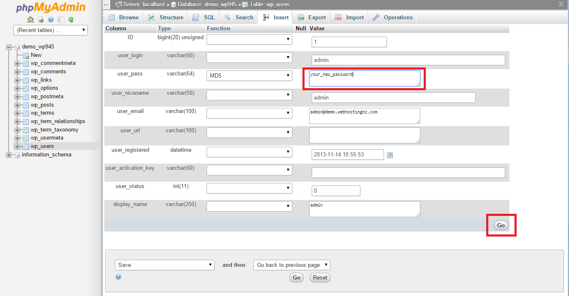569x296 pixels.
Task: Click the blue help icon below Save dropdown
Action: pyautogui.click(x=118, y=277)
